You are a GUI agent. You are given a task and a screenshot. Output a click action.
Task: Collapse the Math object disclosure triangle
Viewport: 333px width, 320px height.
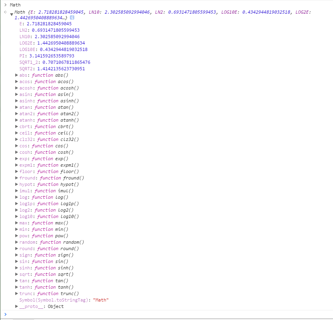(x=12, y=14)
